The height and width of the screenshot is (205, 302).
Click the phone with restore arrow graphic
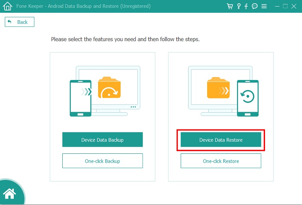click(x=248, y=98)
